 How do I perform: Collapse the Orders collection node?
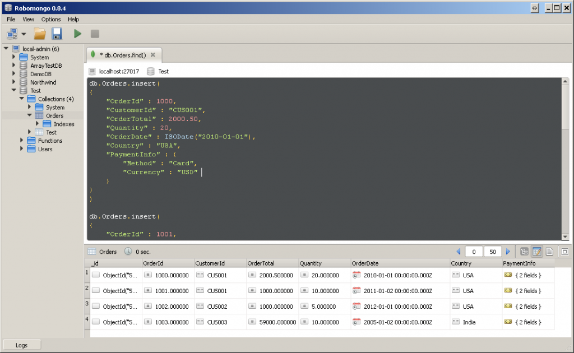click(30, 115)
